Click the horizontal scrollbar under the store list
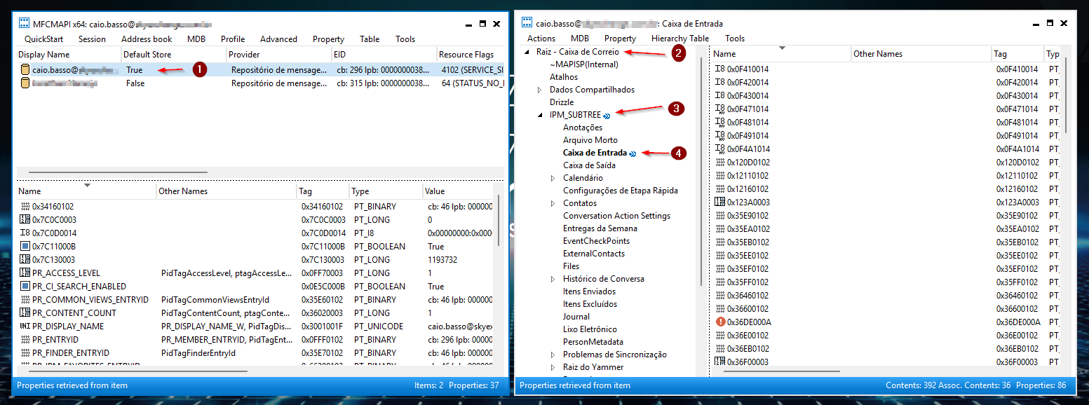The height and width of the screenshot is (405, 1089). 118,172
